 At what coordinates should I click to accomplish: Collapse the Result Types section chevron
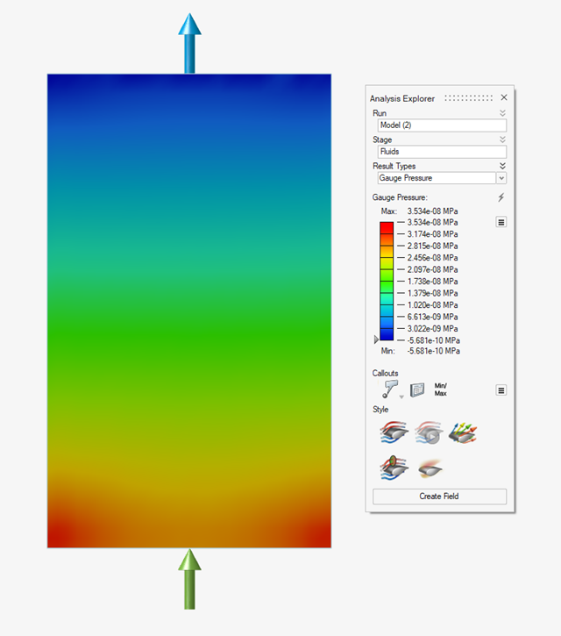point(502,166)
